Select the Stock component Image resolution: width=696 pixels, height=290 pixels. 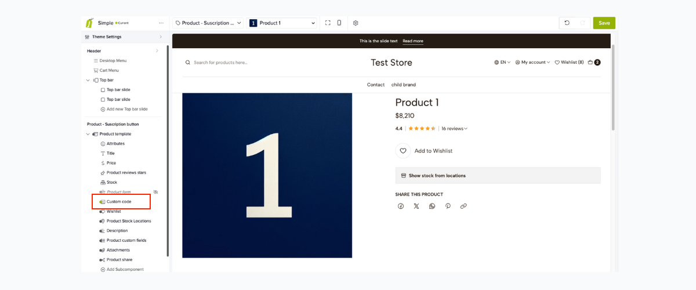coord(111,182)
